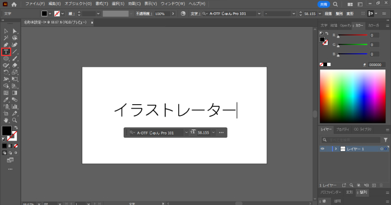Set toolbox paint mode to Color
The width and height of the screenshot is (391, 205).
(x=4, y=146)
